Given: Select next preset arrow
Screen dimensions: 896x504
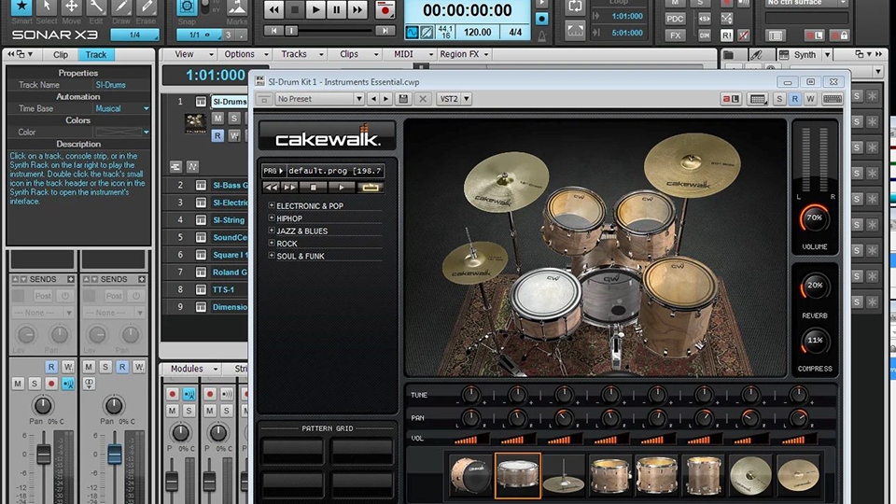Looking at the screenshot, I should pyautogui.click(x=386, y=99).
